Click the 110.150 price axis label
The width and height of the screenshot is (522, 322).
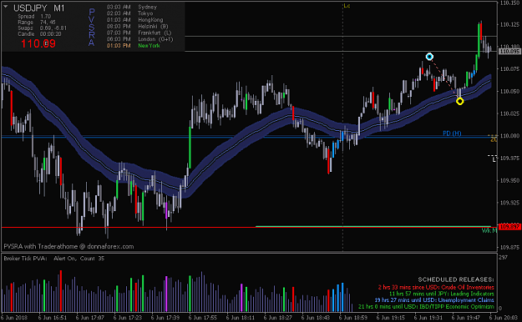pos(509,3)
